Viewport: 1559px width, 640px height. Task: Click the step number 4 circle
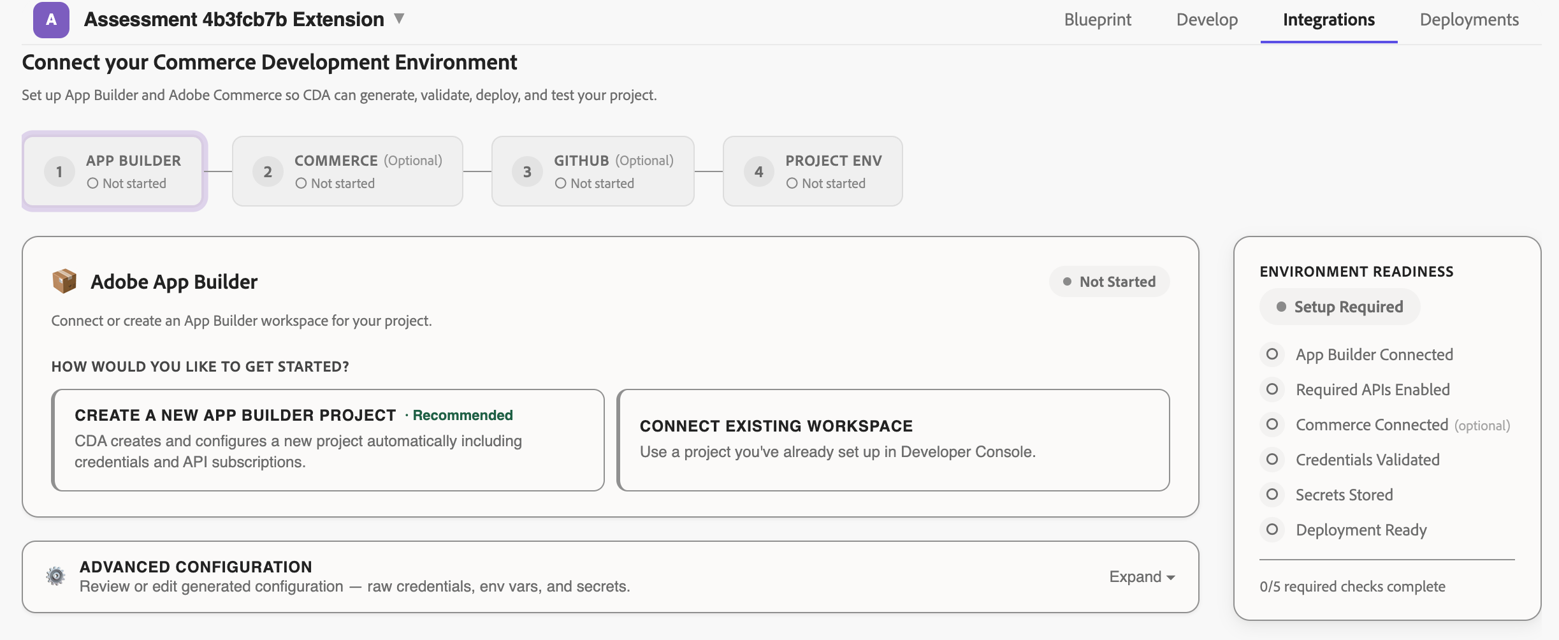click(758, 171)
